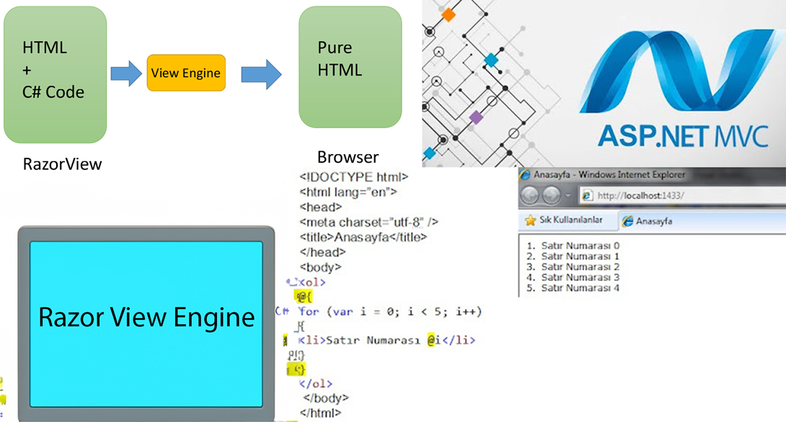Click the blue arrow pointing to View Engine
786x422 pixels.
125,73
